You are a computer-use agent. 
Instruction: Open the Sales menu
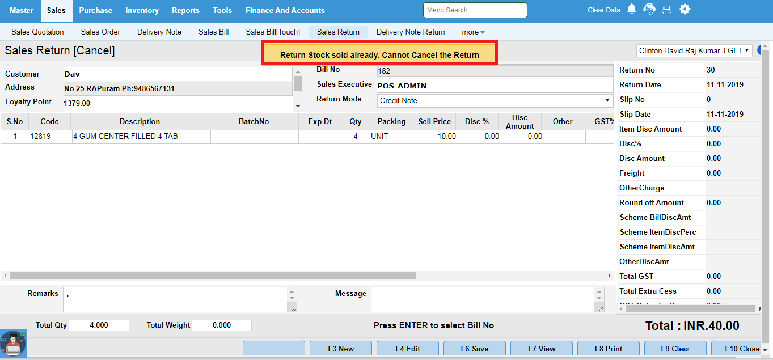pos(57,10)
